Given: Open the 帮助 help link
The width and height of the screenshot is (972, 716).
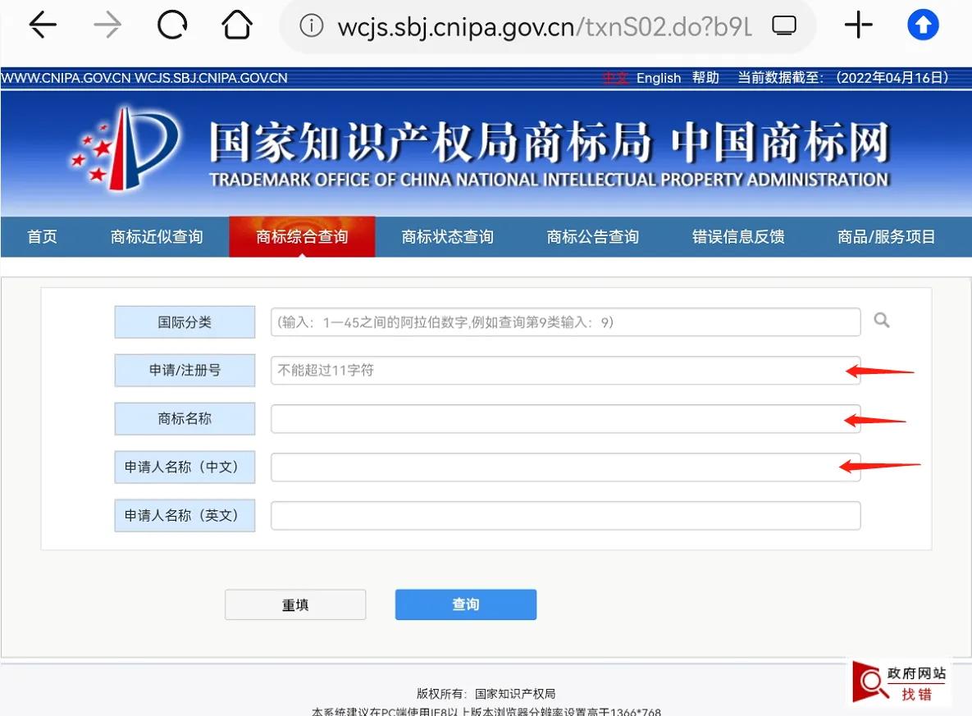Looking at the screenshot, I should (705, 78).
